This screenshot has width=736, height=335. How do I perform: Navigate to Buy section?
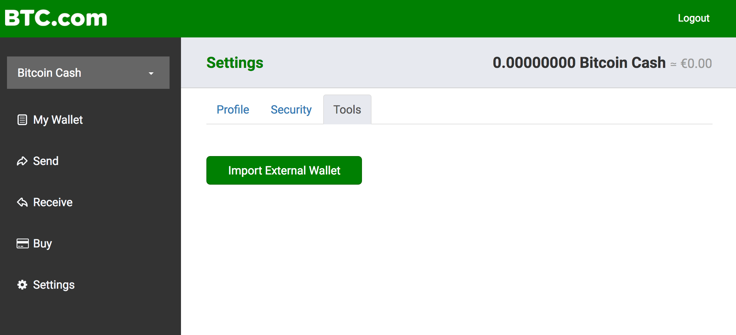point(43,244)
